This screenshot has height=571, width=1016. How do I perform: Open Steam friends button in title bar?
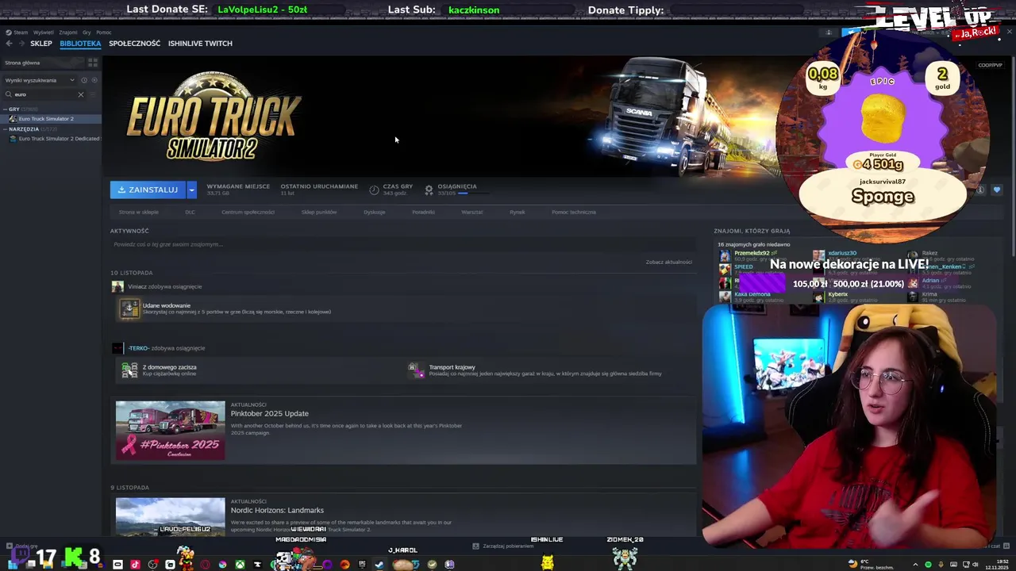[x=829, y=33]
